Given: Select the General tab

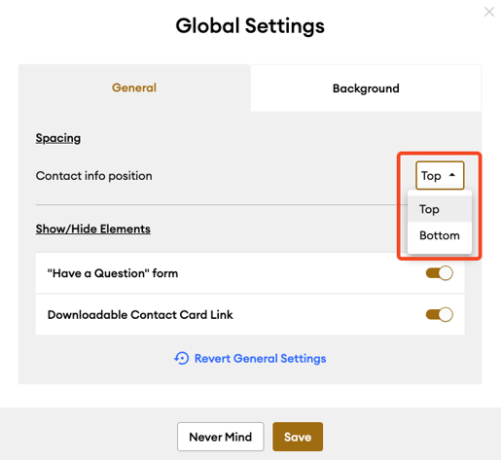Looking at the screenshot, I should tap(134, 88).
